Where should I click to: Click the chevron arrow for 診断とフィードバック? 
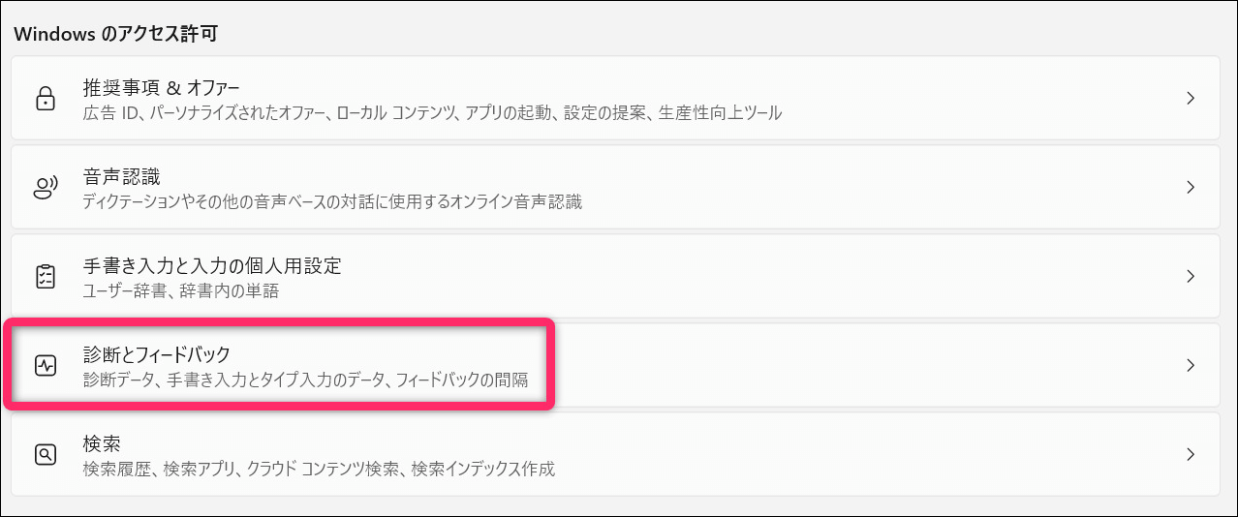pyautogui.click(x=1191, y=366)
